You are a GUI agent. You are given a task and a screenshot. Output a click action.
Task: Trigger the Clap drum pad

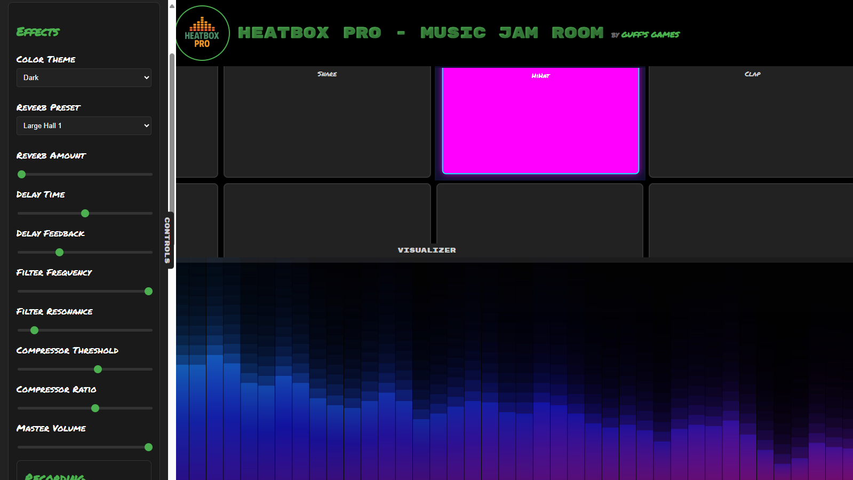point(751,122)
